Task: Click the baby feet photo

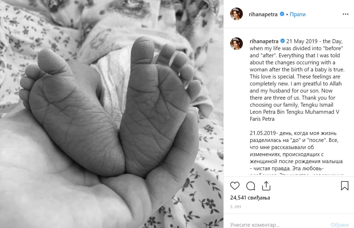Action: tap(112, 114)
